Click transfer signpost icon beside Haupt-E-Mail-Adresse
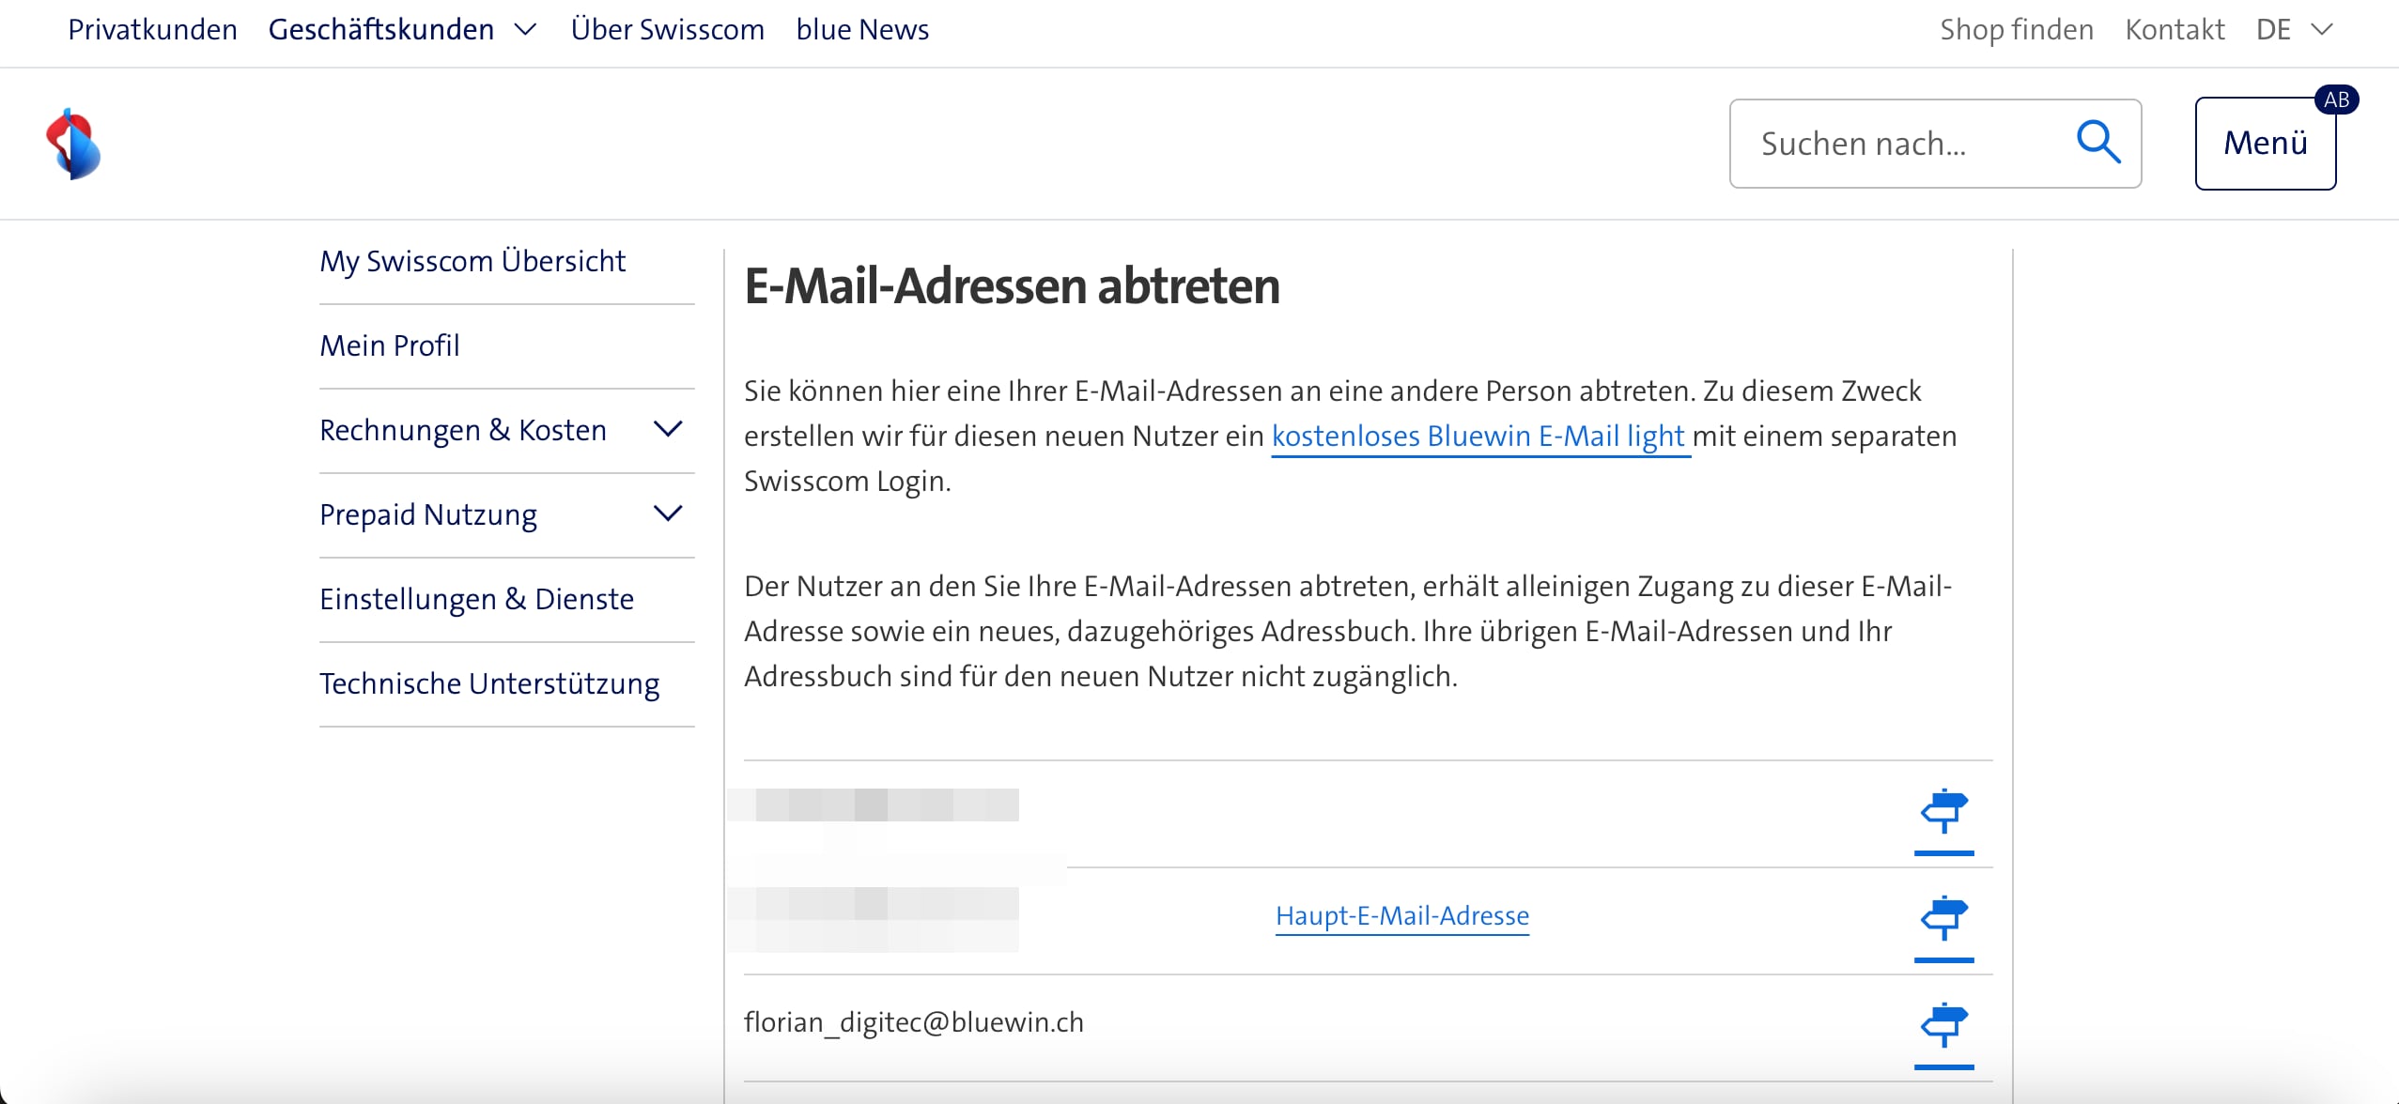 click(1943, 918)
